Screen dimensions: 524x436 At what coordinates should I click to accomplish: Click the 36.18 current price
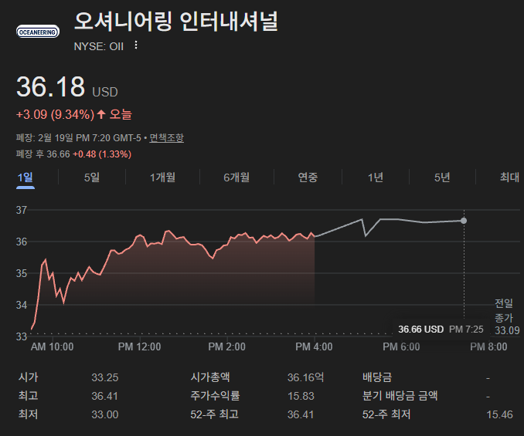(x=50, y=86)
